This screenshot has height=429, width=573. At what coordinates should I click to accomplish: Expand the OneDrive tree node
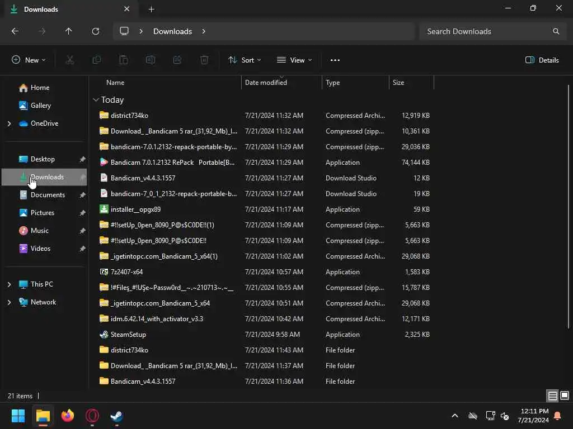[x=9, y=123]
